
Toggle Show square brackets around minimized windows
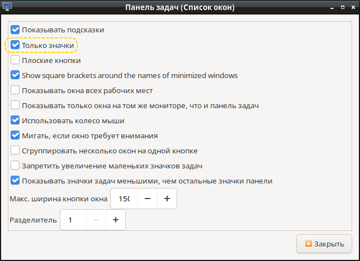(x=15, y=75)
